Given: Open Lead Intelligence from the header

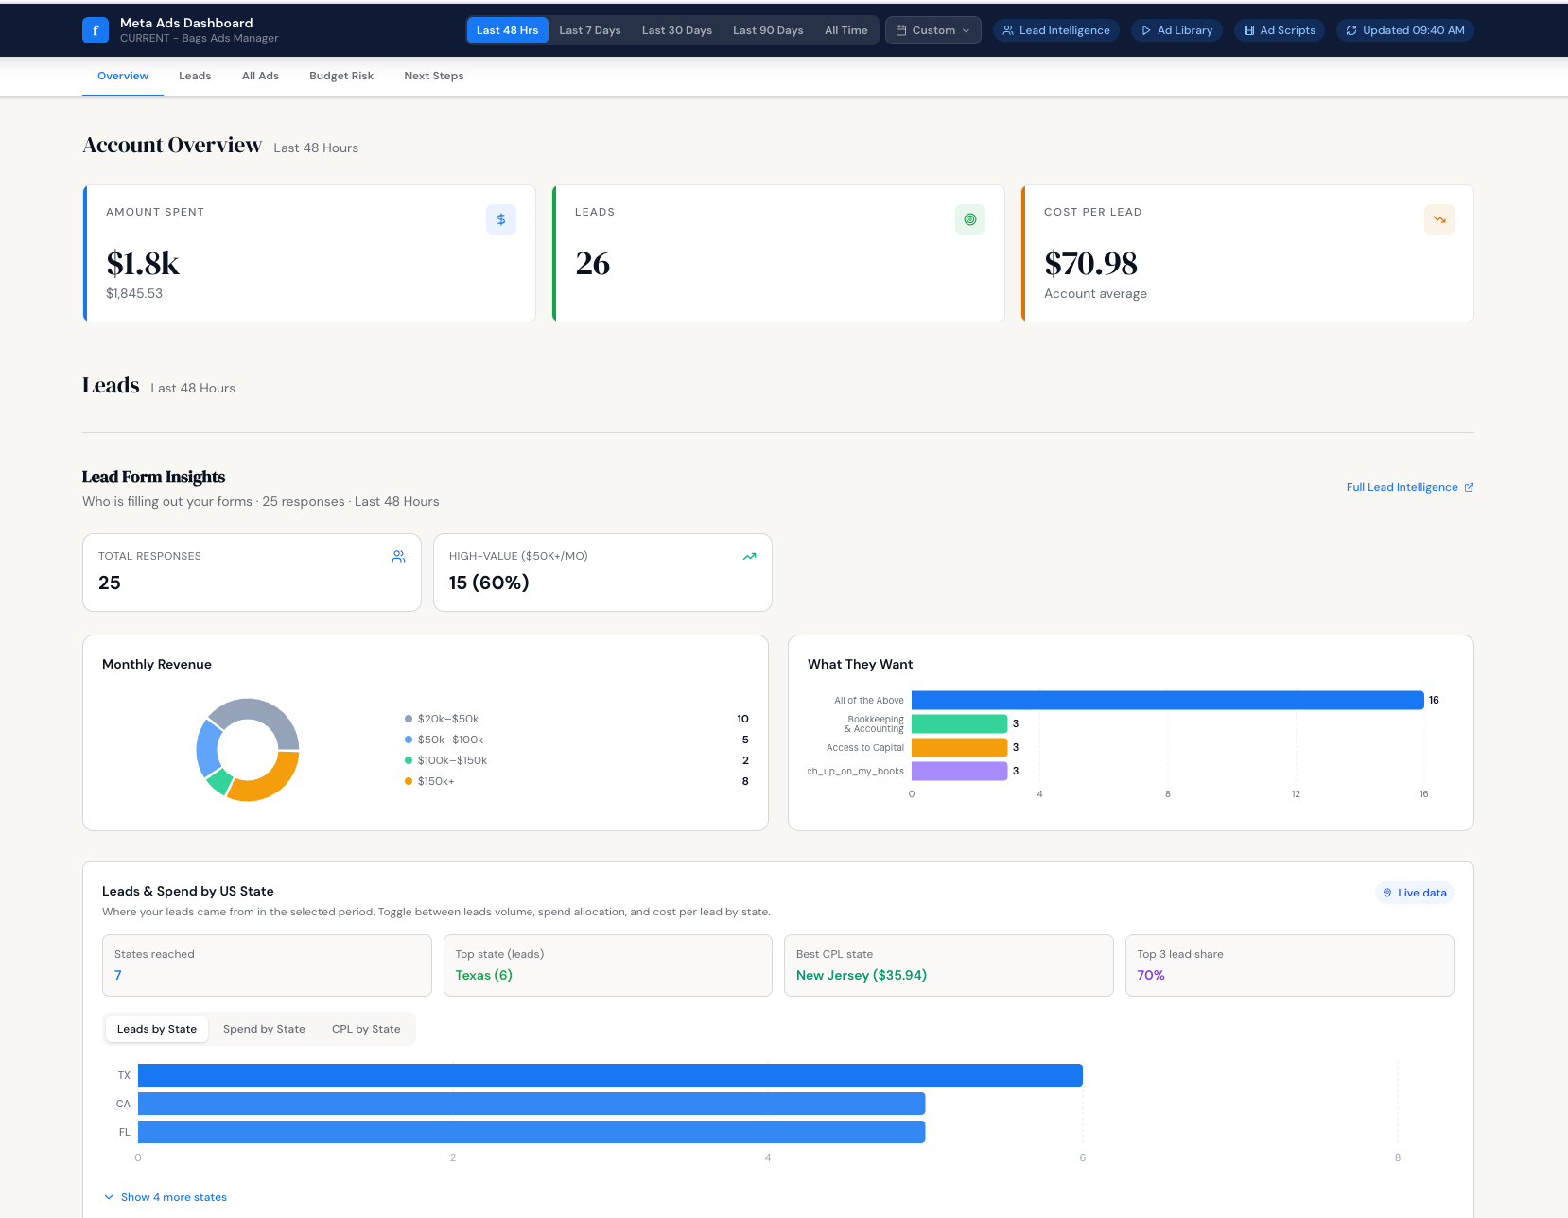Looking at the screenshot, I should [1056, 30].
